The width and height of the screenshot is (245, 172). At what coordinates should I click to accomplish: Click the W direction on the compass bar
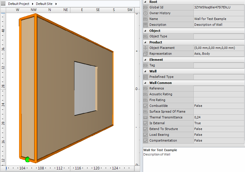[17, 10]
